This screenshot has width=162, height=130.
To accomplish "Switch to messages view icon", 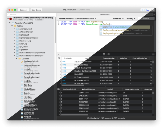I will (109, 54).
